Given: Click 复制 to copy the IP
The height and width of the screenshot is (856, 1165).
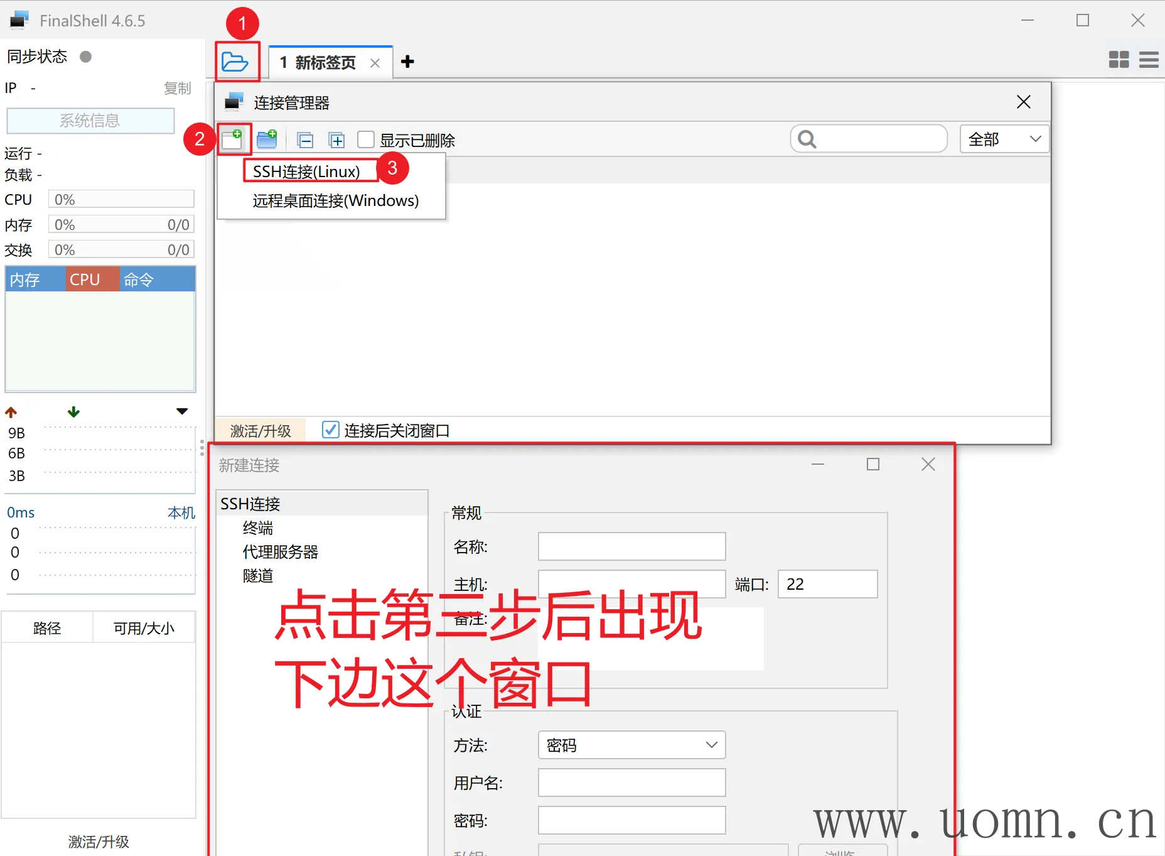Looking at the screenshot, I should pos(177,89).
